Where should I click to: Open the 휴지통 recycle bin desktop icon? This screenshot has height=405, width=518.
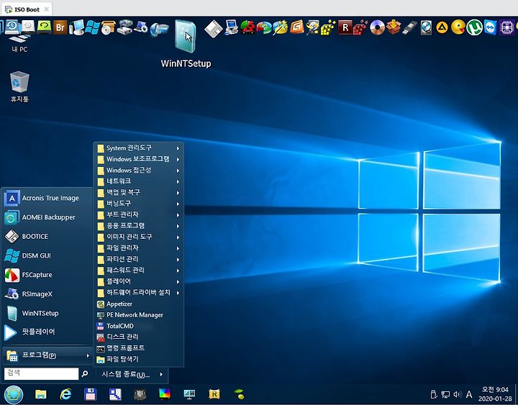(x=19, y=86)
